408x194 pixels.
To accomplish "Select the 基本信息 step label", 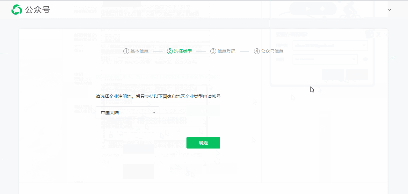I will pos(139,51).
